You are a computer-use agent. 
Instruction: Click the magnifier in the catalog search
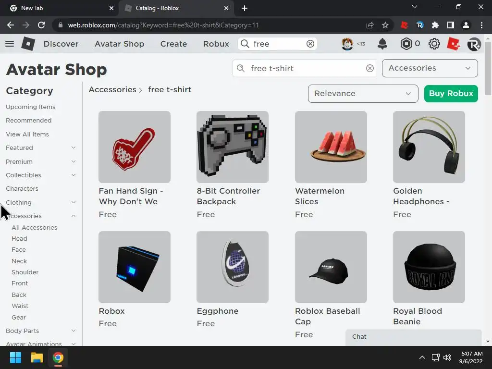(x=241, y=68)
